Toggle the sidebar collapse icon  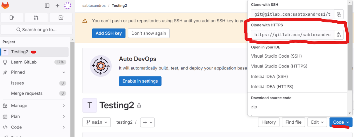coord(47,6)
